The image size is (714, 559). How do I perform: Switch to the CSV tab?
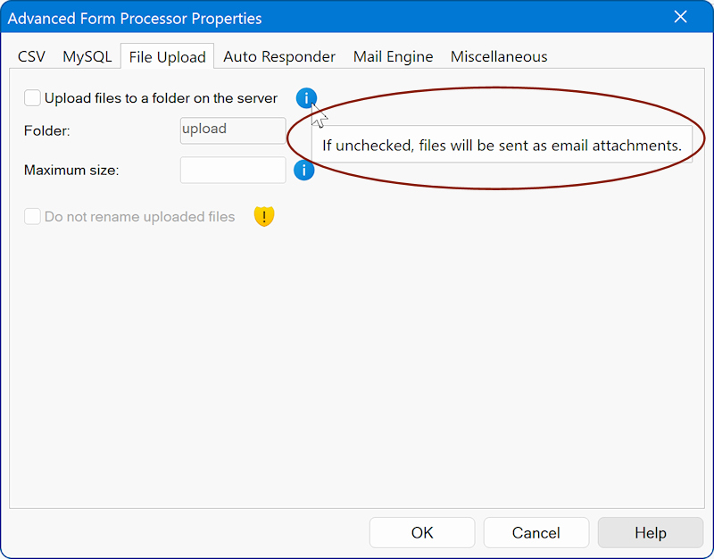coord(31,56)
